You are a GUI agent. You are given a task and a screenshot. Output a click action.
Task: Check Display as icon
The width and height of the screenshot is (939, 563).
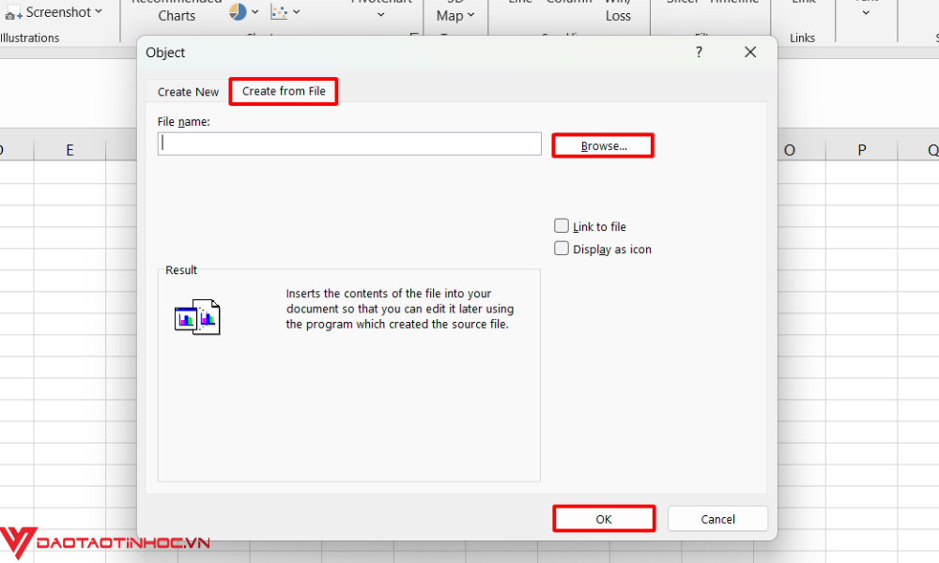tap(562, 248)
